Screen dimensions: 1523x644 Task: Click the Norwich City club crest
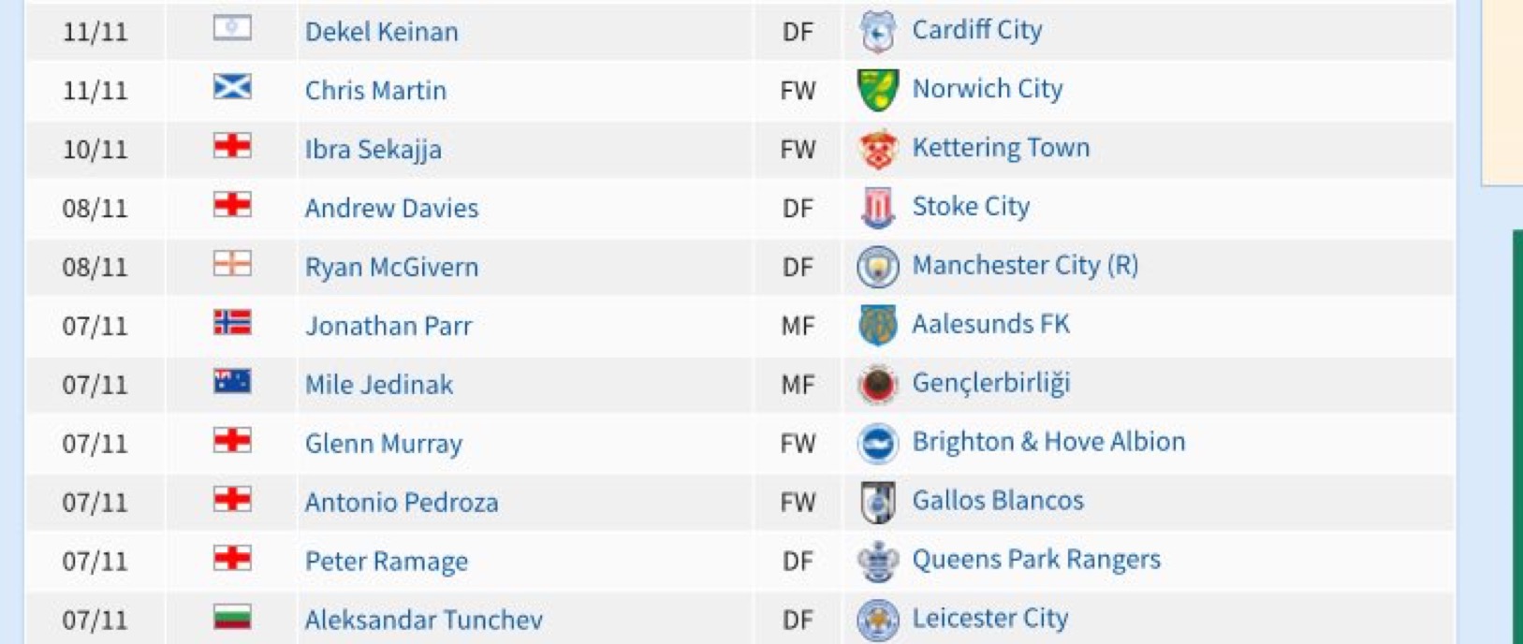(877, 90)
